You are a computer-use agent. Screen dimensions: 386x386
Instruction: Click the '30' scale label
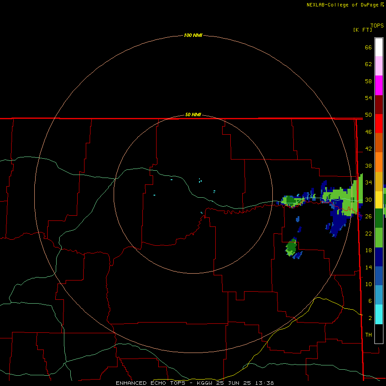[x=368, y=199]
